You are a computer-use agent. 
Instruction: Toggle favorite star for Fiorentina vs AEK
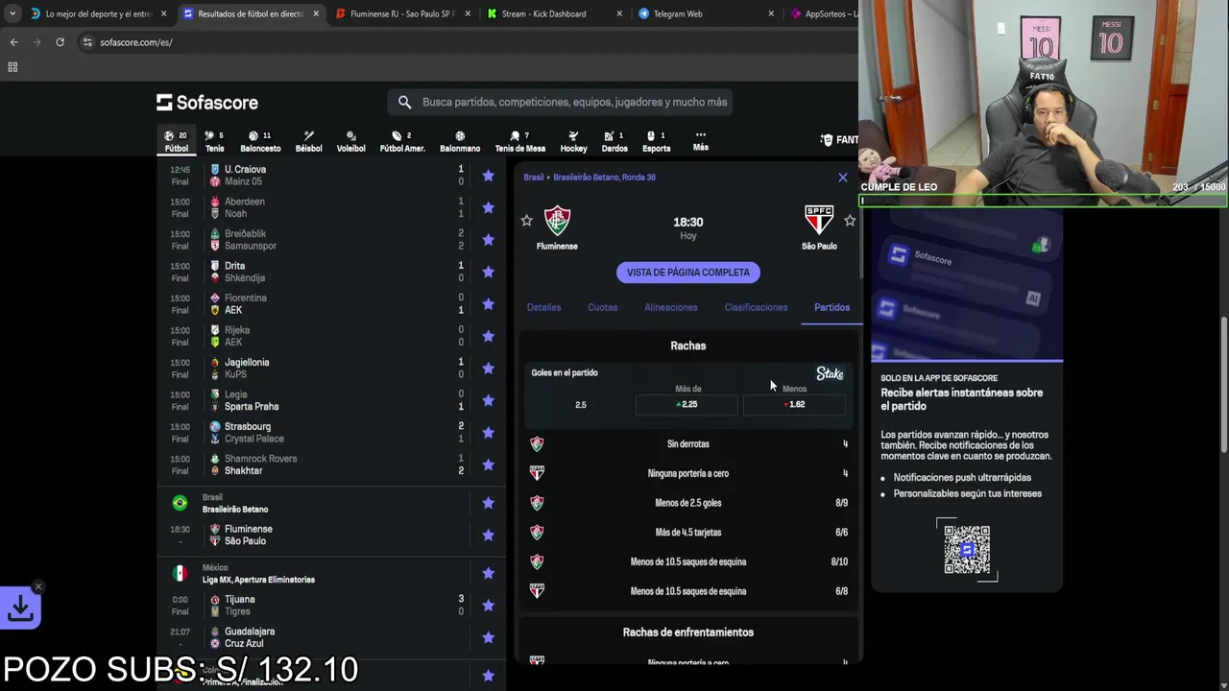point(488,304)
